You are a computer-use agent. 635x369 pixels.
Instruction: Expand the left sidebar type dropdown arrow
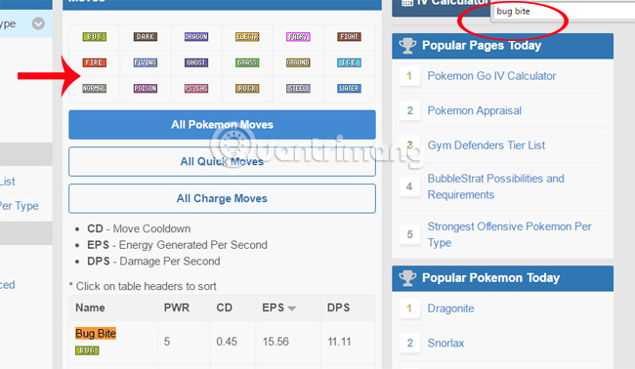38,23
